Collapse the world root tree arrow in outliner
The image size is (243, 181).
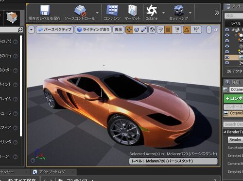233,30
